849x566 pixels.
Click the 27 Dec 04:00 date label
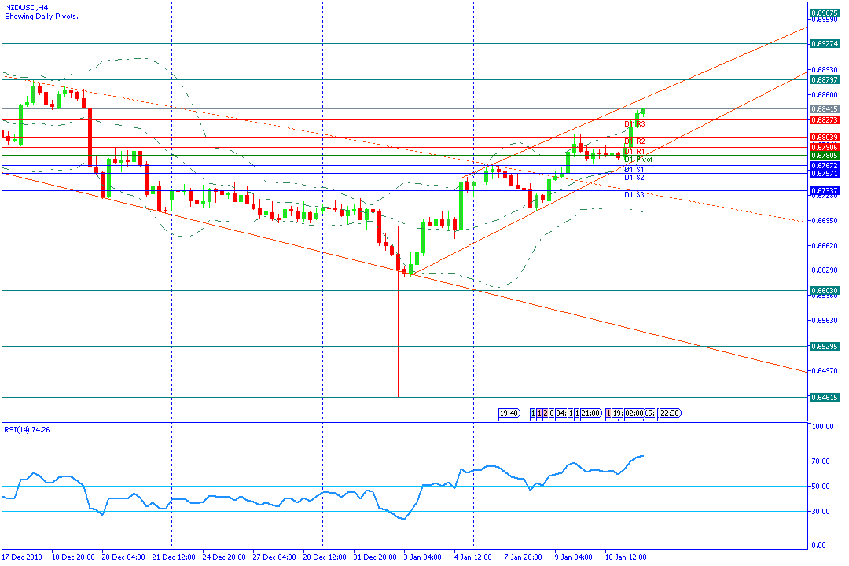tap(274, 557)
